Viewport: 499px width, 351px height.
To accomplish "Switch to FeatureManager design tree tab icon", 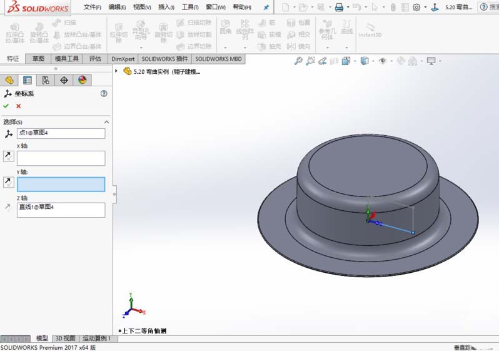I will point(9,80).
